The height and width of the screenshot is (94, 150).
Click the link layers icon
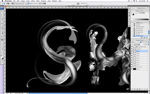pos(132,89)
